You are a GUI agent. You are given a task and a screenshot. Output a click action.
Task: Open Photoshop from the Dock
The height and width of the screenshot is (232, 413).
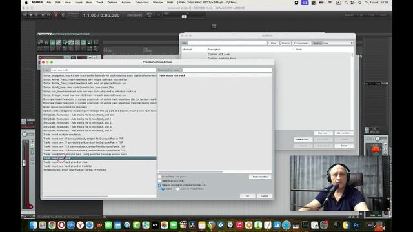pyautogui.click(x=356, y=225)
